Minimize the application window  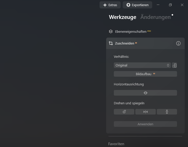[x=159, y=5]
